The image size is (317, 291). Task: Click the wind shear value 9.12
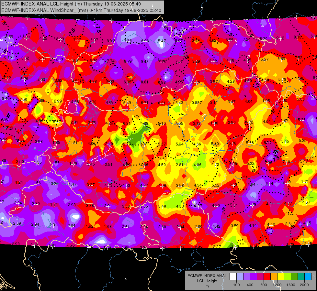[280, 38]
